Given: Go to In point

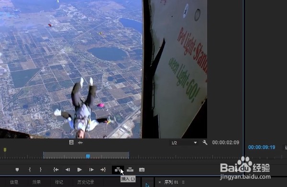Looking at the screenshot, I should coord(56,170).
